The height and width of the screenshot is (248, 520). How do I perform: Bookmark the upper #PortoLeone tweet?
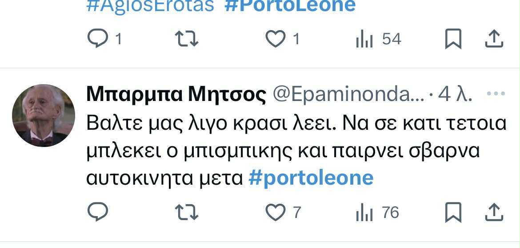[x=453, y=39]
